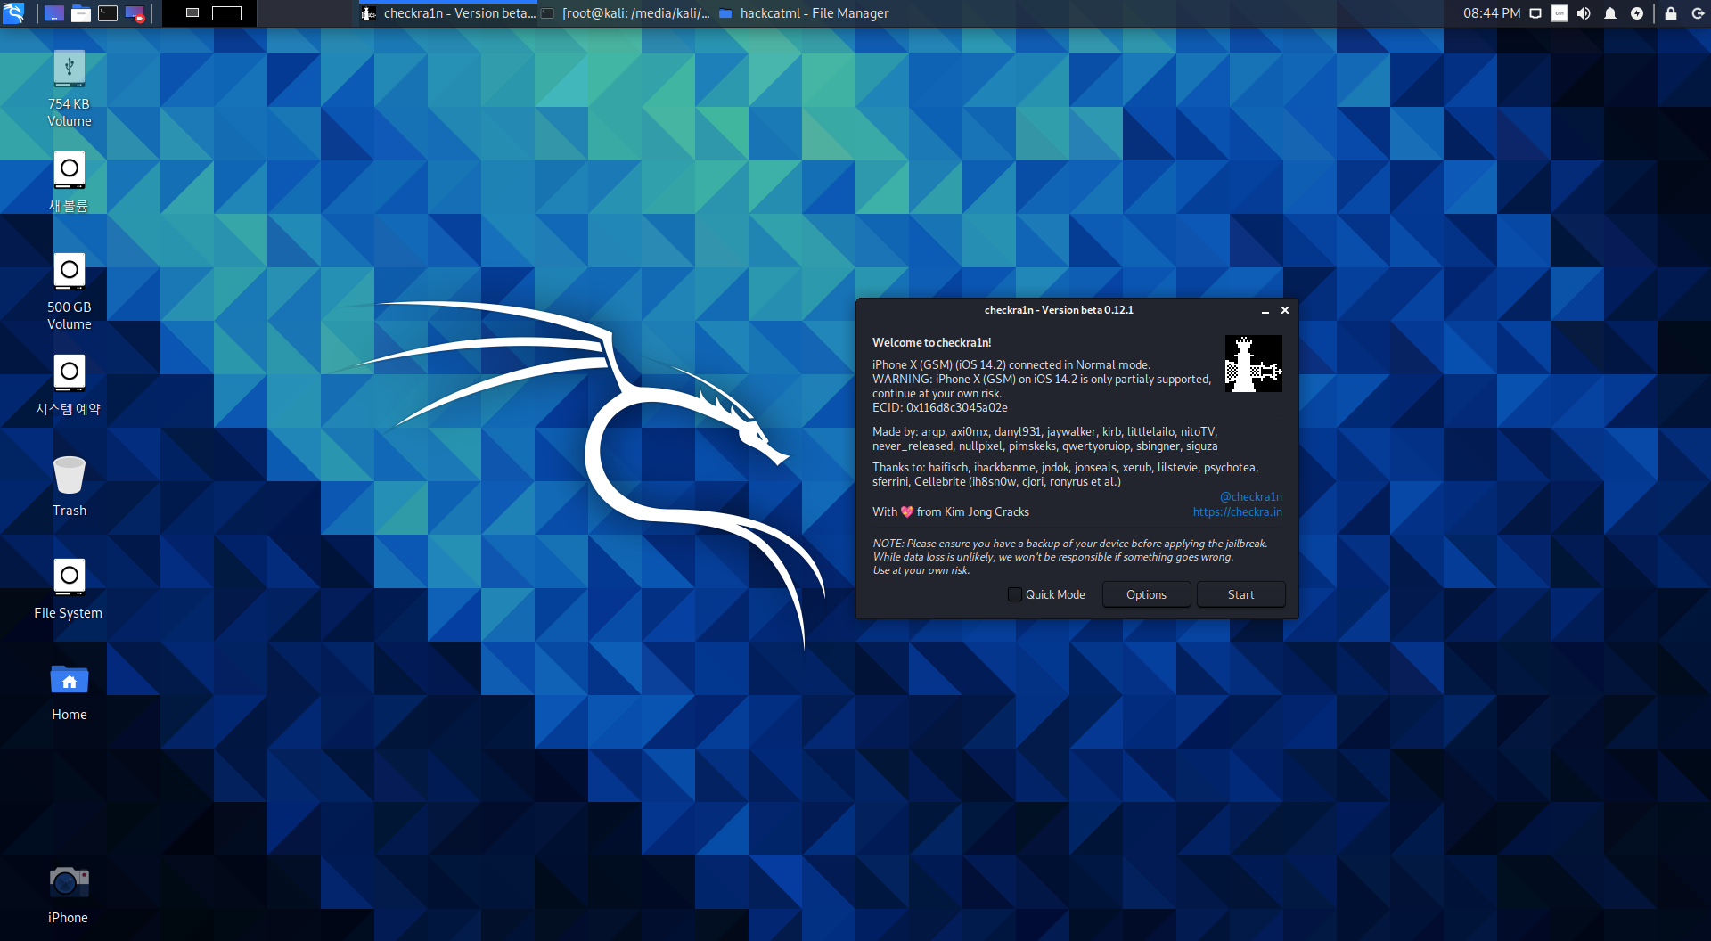Click the Start jailbreak button

coord(1240,594)
